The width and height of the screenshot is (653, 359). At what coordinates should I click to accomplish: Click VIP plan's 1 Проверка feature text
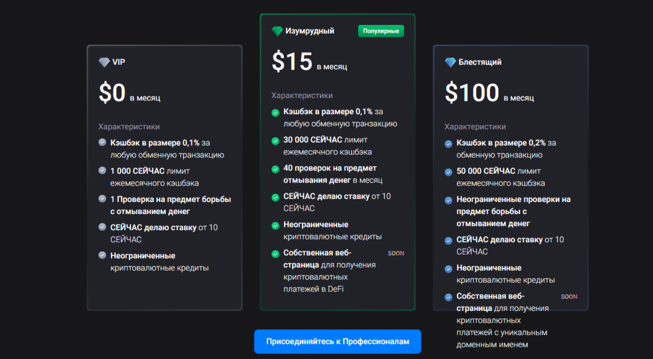click(x=170, y=205)
